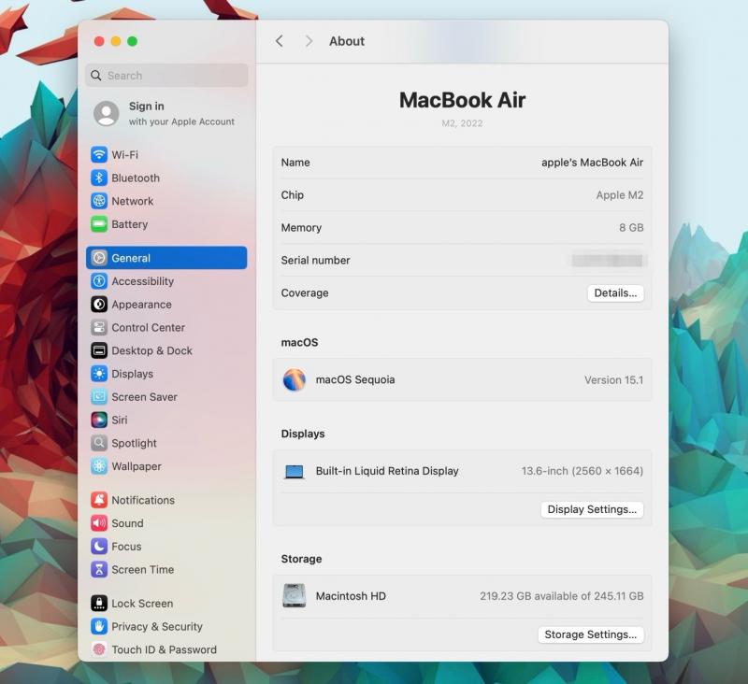Screen dimensions: 748x684
Task: Open the Screen Time hourglass icon
Action: [x=99, y=569]
